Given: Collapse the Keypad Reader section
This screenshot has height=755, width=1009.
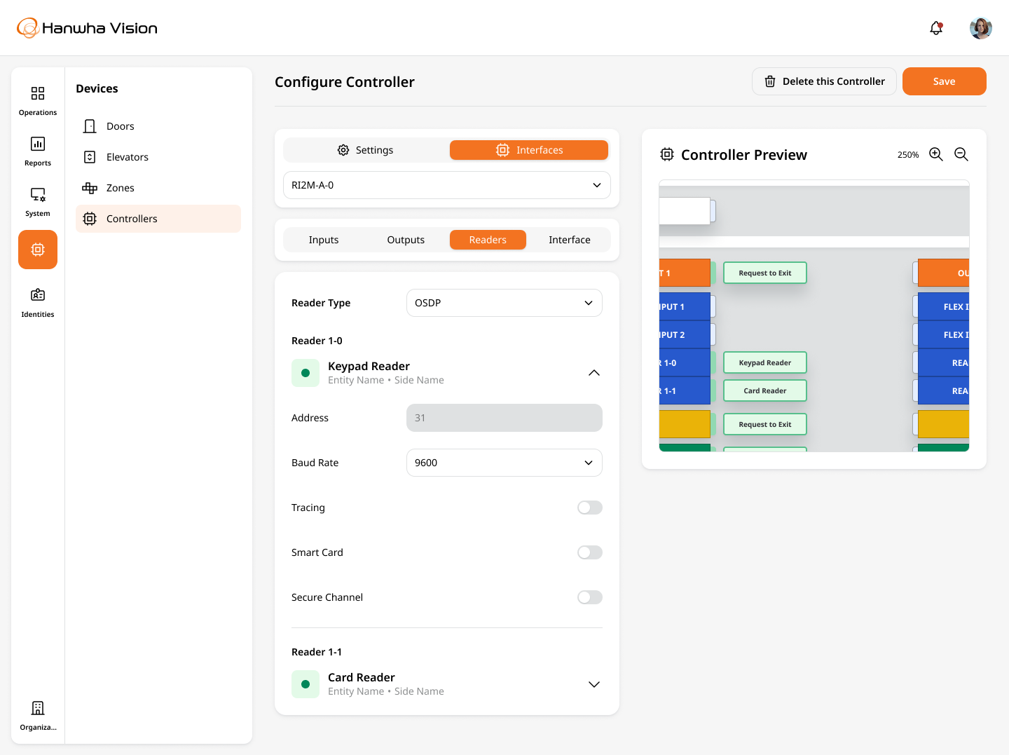Looking at the screenshot, I should pos(594,373).
